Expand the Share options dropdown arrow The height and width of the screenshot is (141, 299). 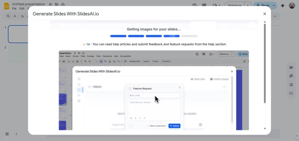pyautogui.click(x=274, y=5)
